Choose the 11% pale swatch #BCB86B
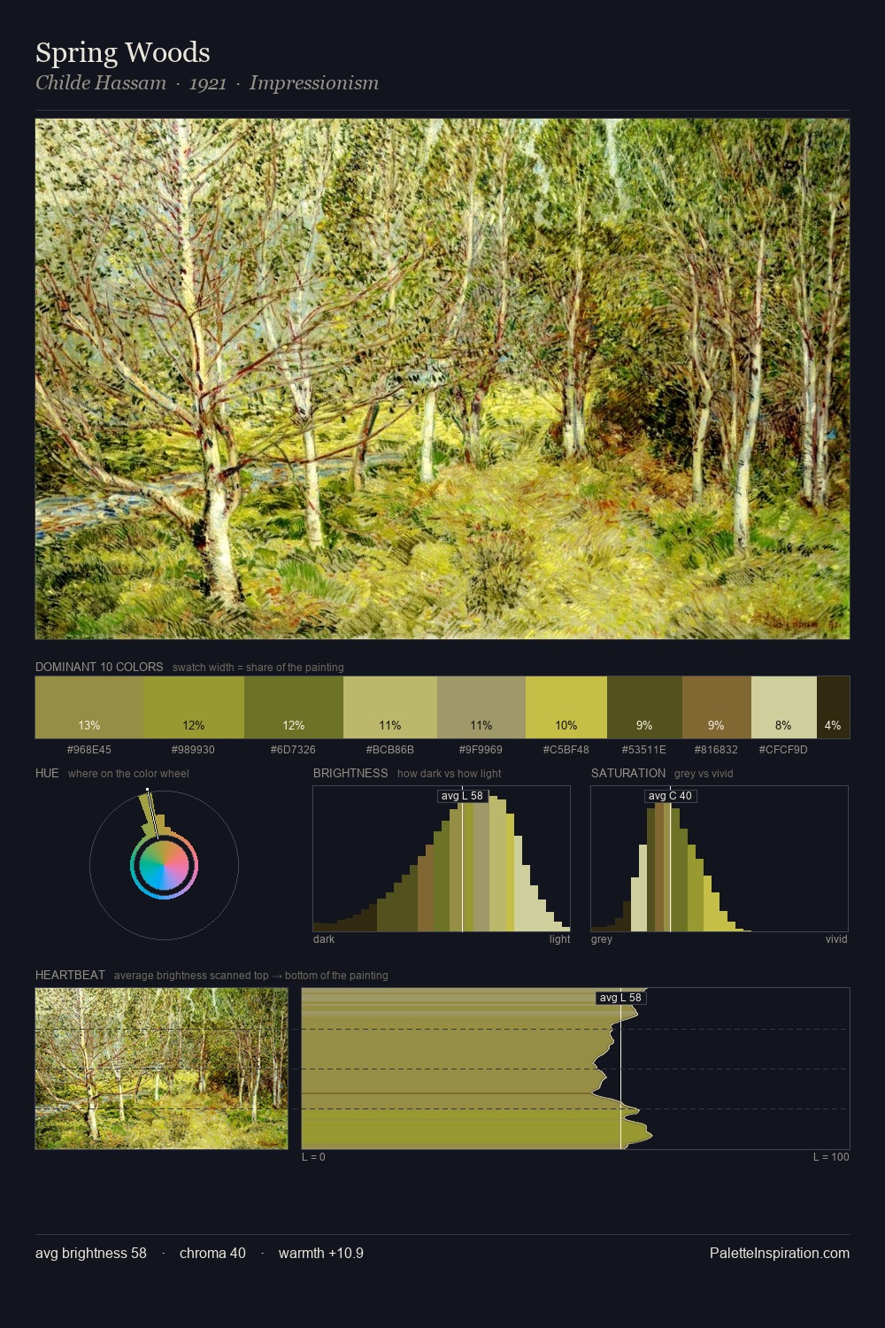885x1328 pixels. [390, 706]
